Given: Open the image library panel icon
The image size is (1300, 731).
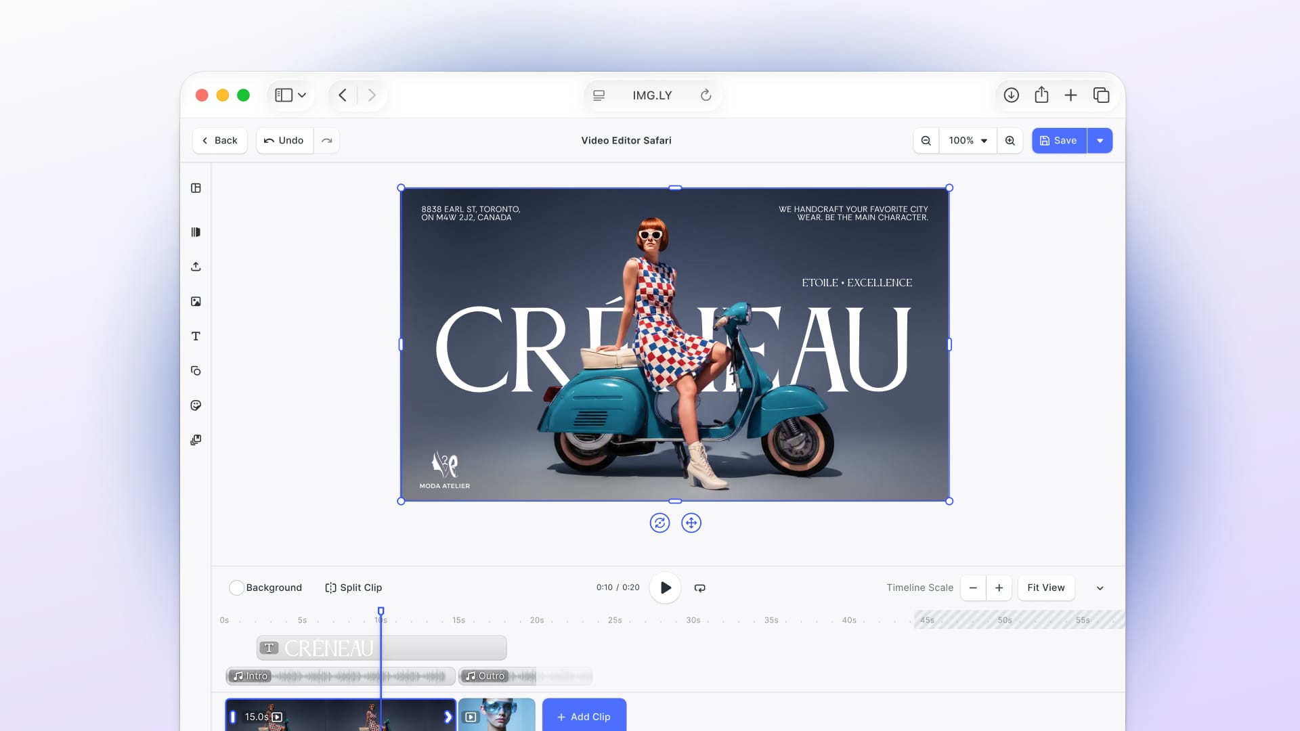Looking at the screenshot, I should click(196, 302).
